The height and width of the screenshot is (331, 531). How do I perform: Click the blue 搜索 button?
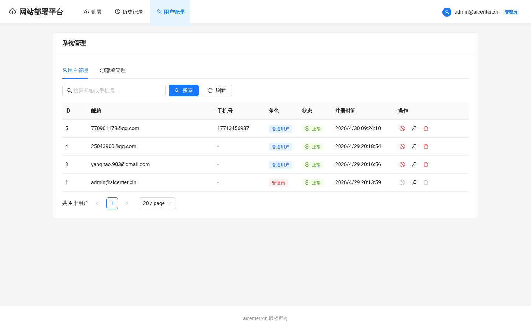[184, 90]
